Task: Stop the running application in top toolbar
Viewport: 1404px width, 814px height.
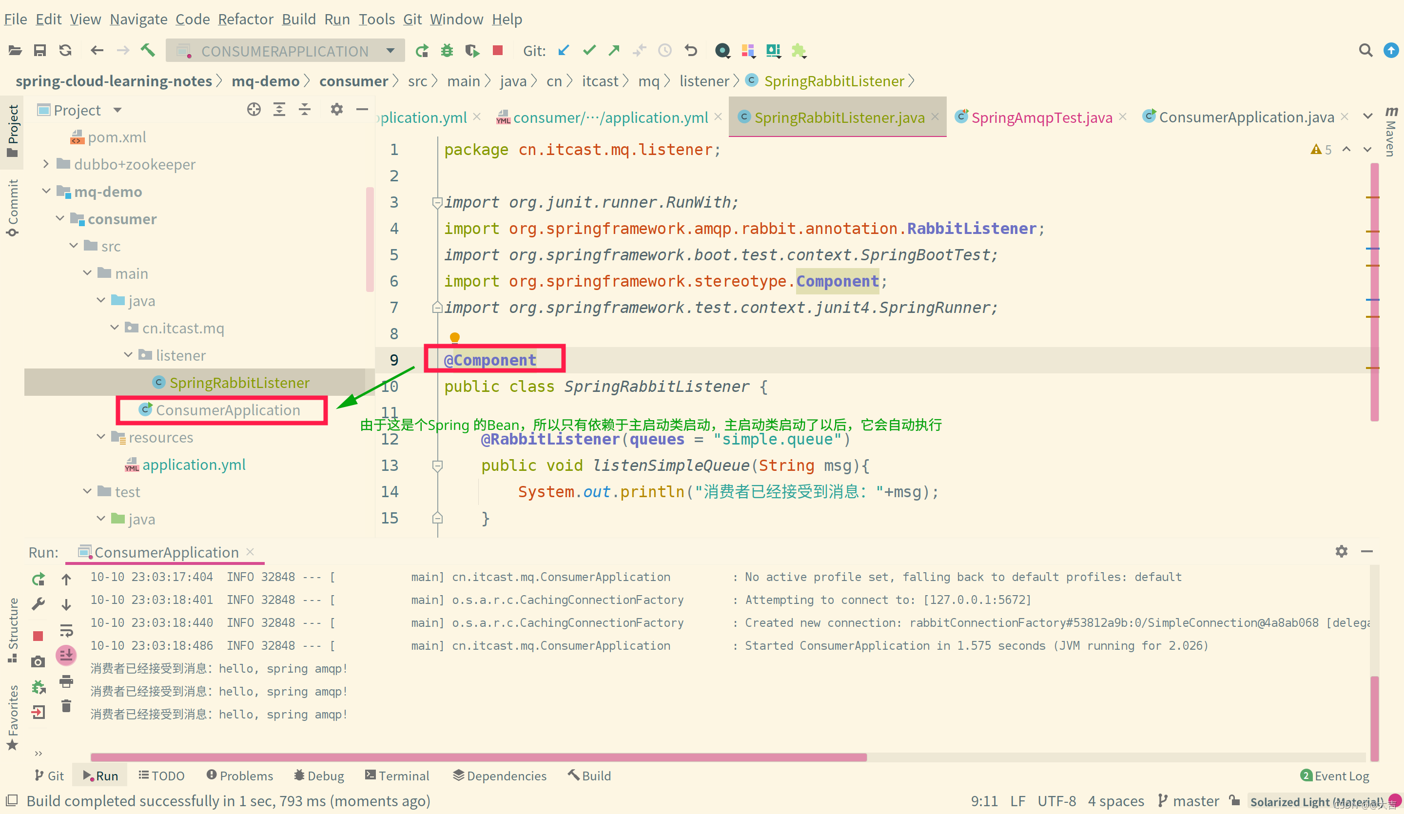Action: pyautogui.click(x=498, y=51)
